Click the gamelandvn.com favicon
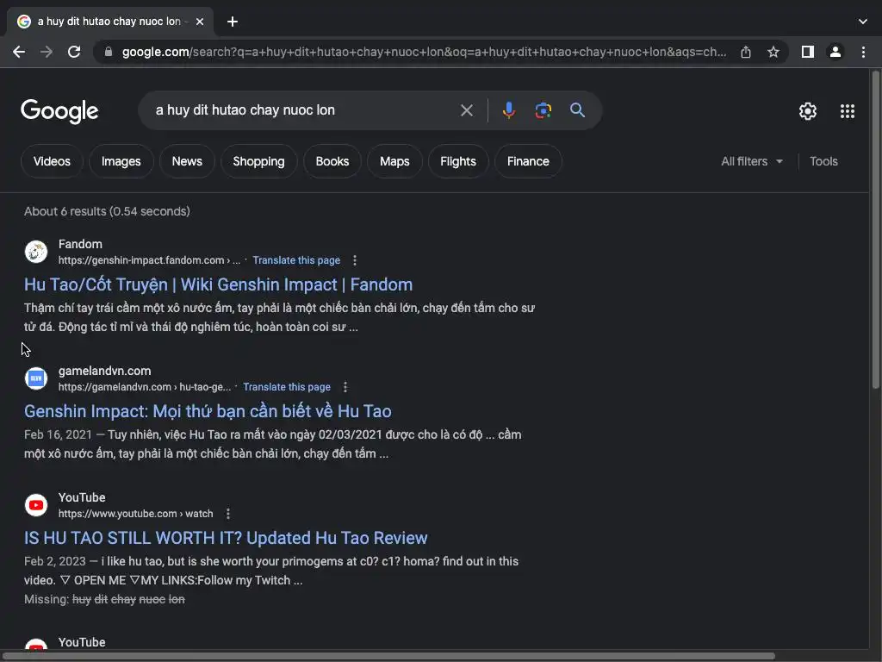Viewport: 882px width, 662px height. [x=36, y=378]
